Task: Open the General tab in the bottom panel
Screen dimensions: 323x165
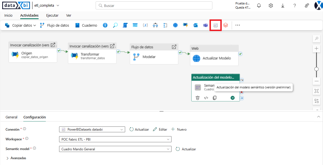Action: tap(11, 117)
